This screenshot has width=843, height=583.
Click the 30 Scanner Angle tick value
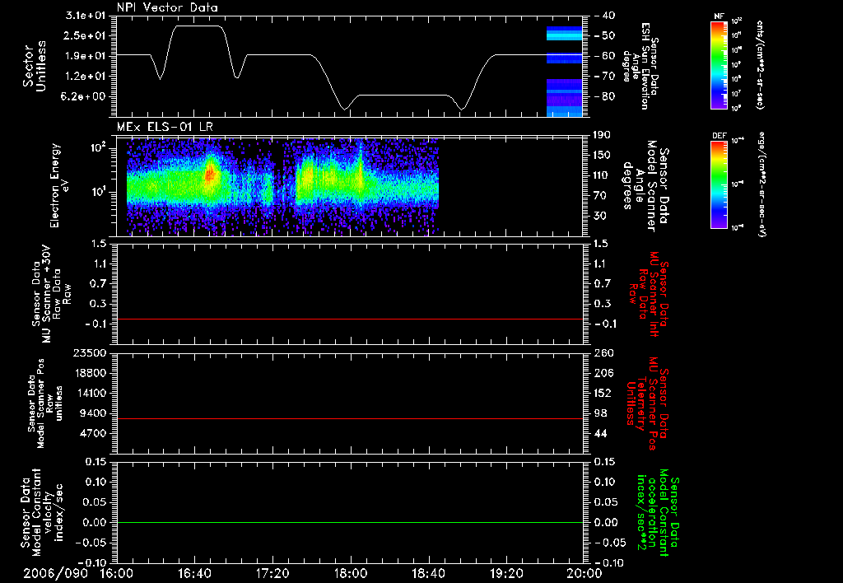point(600,216)
